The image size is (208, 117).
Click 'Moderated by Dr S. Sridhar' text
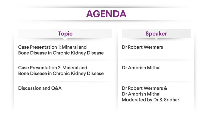tap(151, 100)
